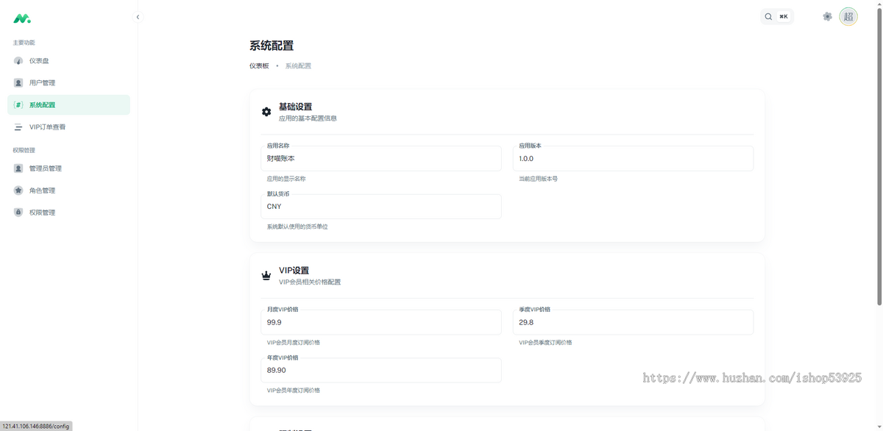883x431 pixels.
Task: Click the 角色管理 star role icon
Action: 18,190
